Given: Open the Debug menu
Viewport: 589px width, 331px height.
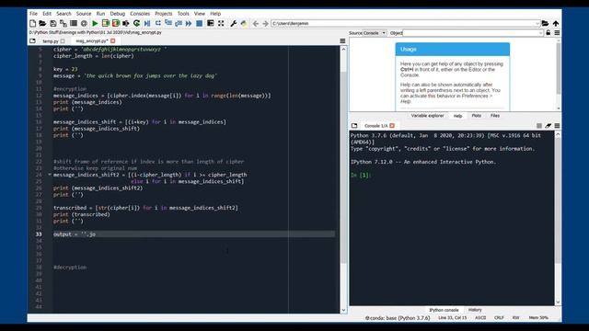Looking at the screenshot, I should click(117, 14).
